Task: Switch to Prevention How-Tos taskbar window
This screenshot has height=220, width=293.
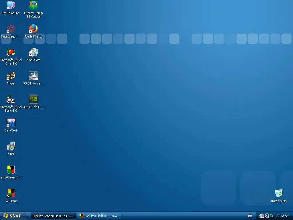Action: point(53,216)
